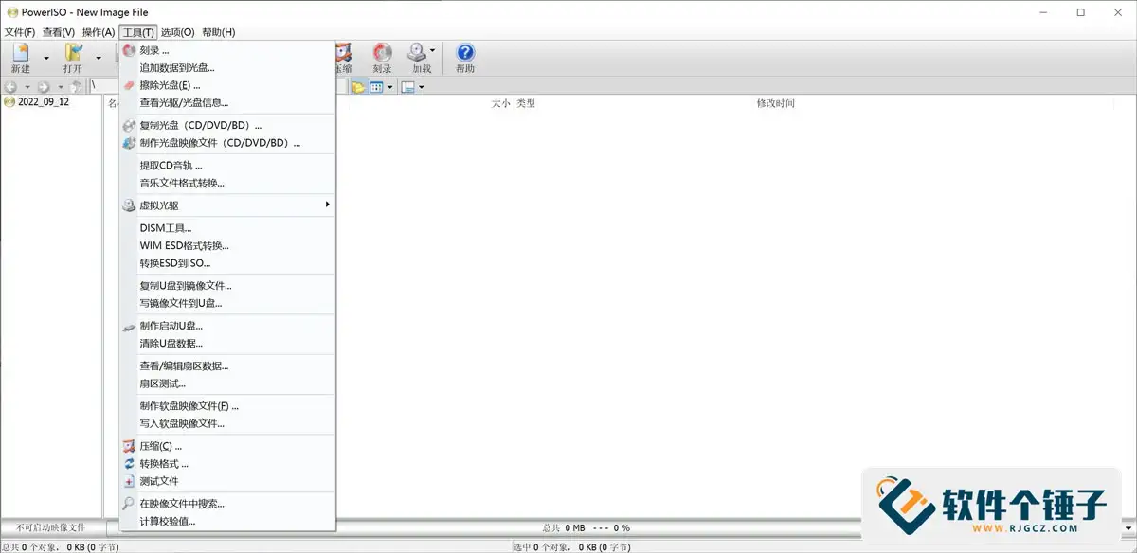Choose 复制光盘 (CD/DVD/BD)... menu entry

227,125
